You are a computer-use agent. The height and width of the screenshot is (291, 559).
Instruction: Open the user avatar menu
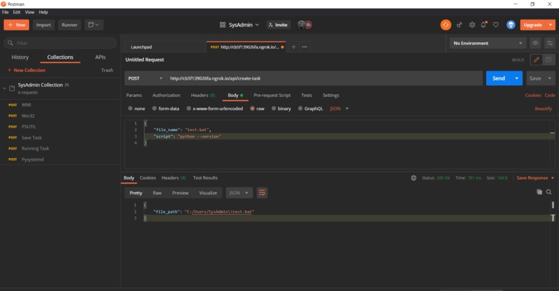pos(511,25)
